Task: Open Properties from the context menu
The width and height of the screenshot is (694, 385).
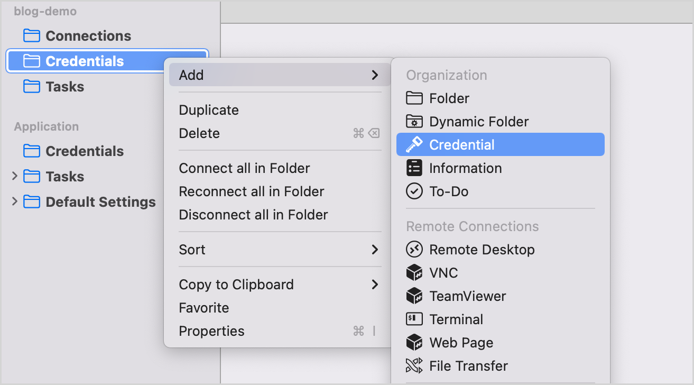Action: (x=280, y=331)
